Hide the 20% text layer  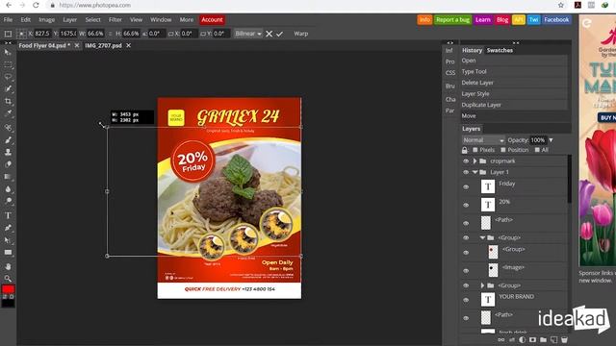click(466, 205)
